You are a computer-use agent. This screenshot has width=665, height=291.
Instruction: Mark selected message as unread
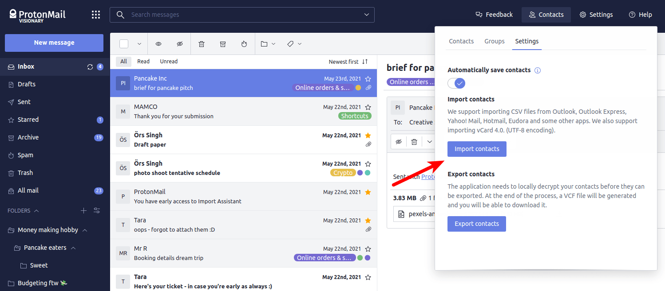179,43
